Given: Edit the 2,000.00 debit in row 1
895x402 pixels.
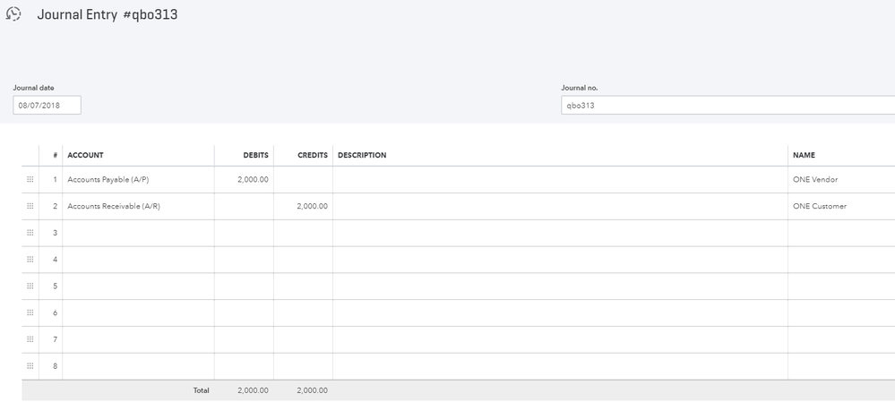Looking at the screenshot, I should click(244, 180).
